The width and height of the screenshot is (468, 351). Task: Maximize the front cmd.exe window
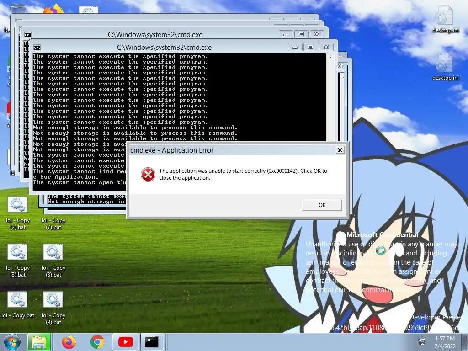coord(310,47)
